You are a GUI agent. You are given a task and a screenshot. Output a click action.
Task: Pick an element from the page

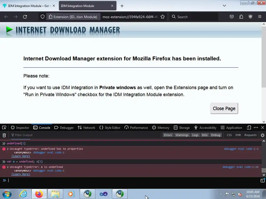4,127
